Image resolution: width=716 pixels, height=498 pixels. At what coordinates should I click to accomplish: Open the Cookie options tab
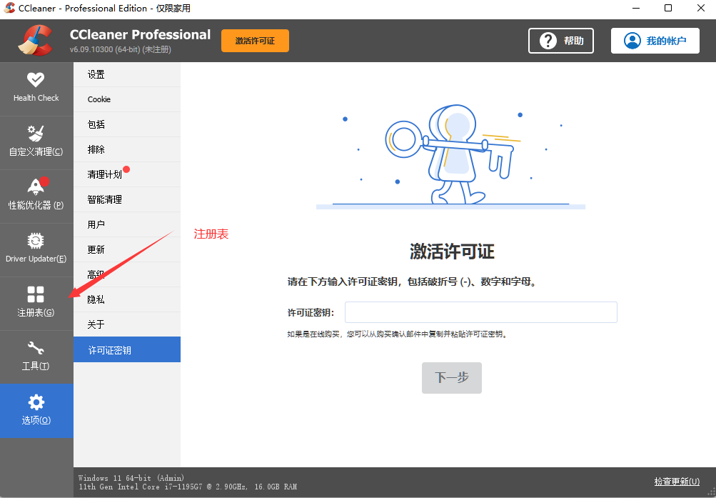(x=127, y=99)
